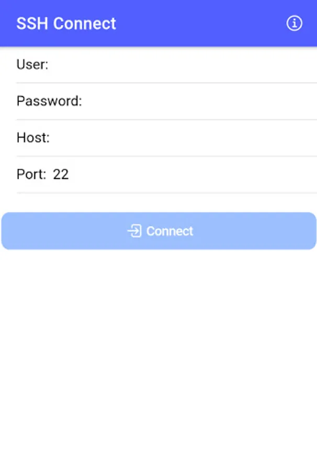Open the info icon in the header
Screen dimensions: 317x472
(294, 23)
